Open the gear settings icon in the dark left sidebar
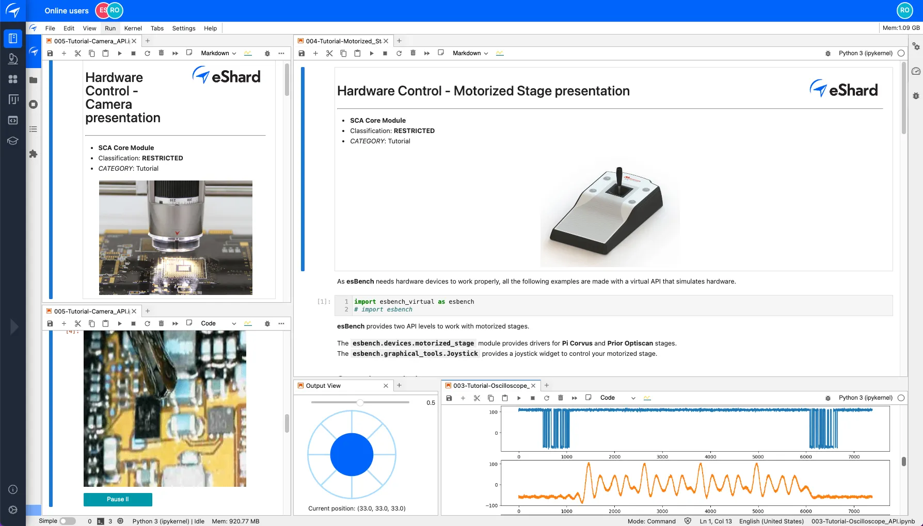 click(13, 509)
